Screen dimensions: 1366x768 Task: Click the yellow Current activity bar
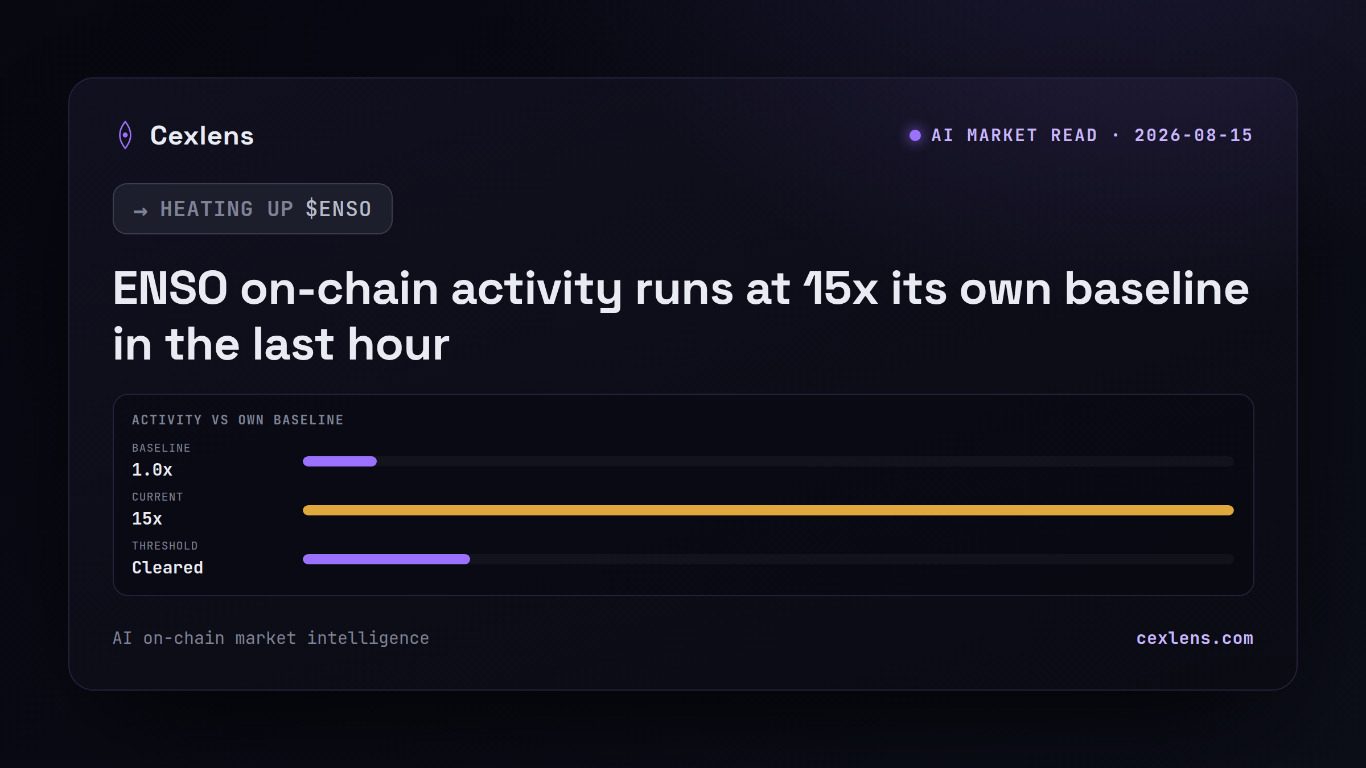(768, 510)
